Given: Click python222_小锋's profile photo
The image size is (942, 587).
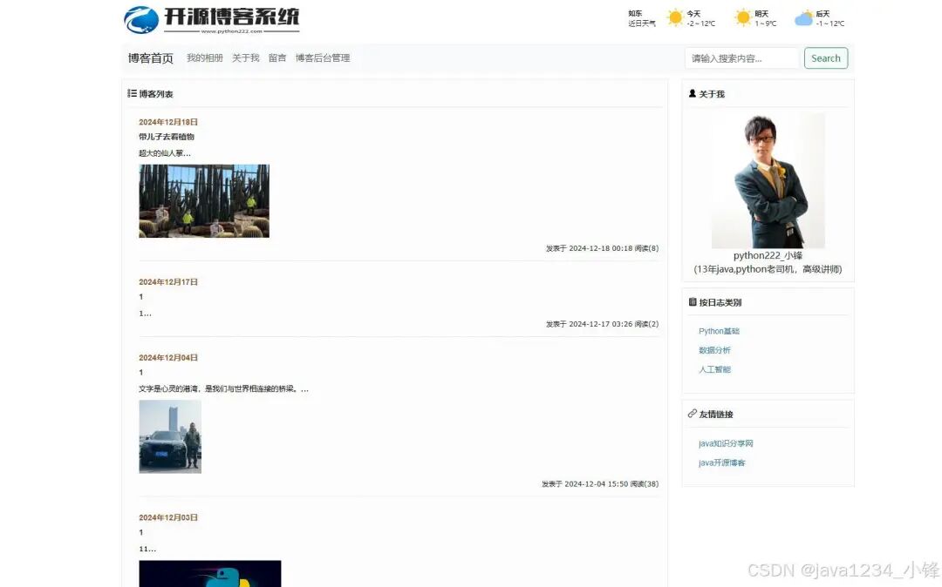Looking at the screenshot, I should pos(768,180).
